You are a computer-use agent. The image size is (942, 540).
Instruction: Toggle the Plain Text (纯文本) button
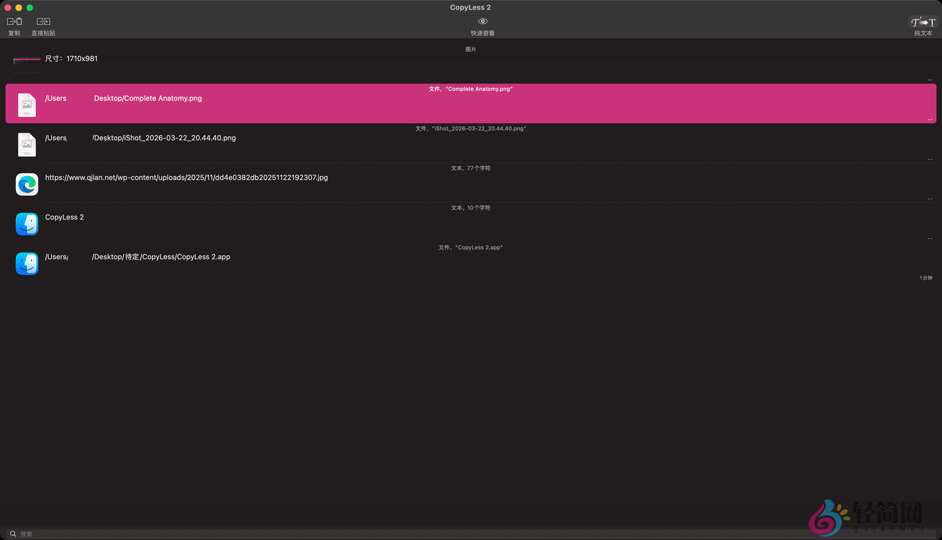point(923,22)
